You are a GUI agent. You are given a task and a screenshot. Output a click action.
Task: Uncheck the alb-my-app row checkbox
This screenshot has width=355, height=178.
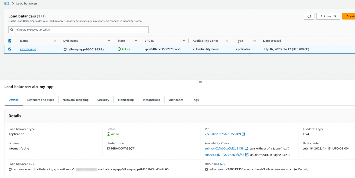pyautogui.click(x=10, y=49)
